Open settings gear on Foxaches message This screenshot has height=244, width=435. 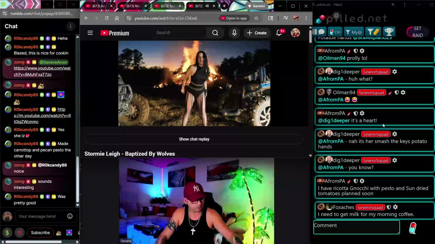pyautogui.click(x=395, y=207)
